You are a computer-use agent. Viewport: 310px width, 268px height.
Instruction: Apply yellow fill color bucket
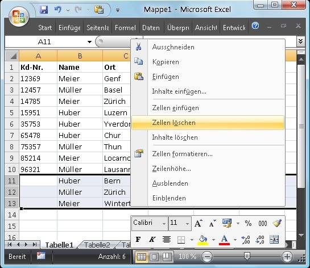point(203,240)
